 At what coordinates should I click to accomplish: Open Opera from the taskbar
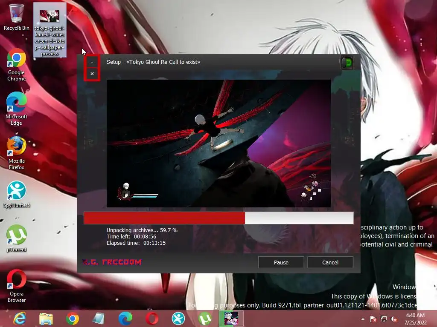[x=152, y=318]
